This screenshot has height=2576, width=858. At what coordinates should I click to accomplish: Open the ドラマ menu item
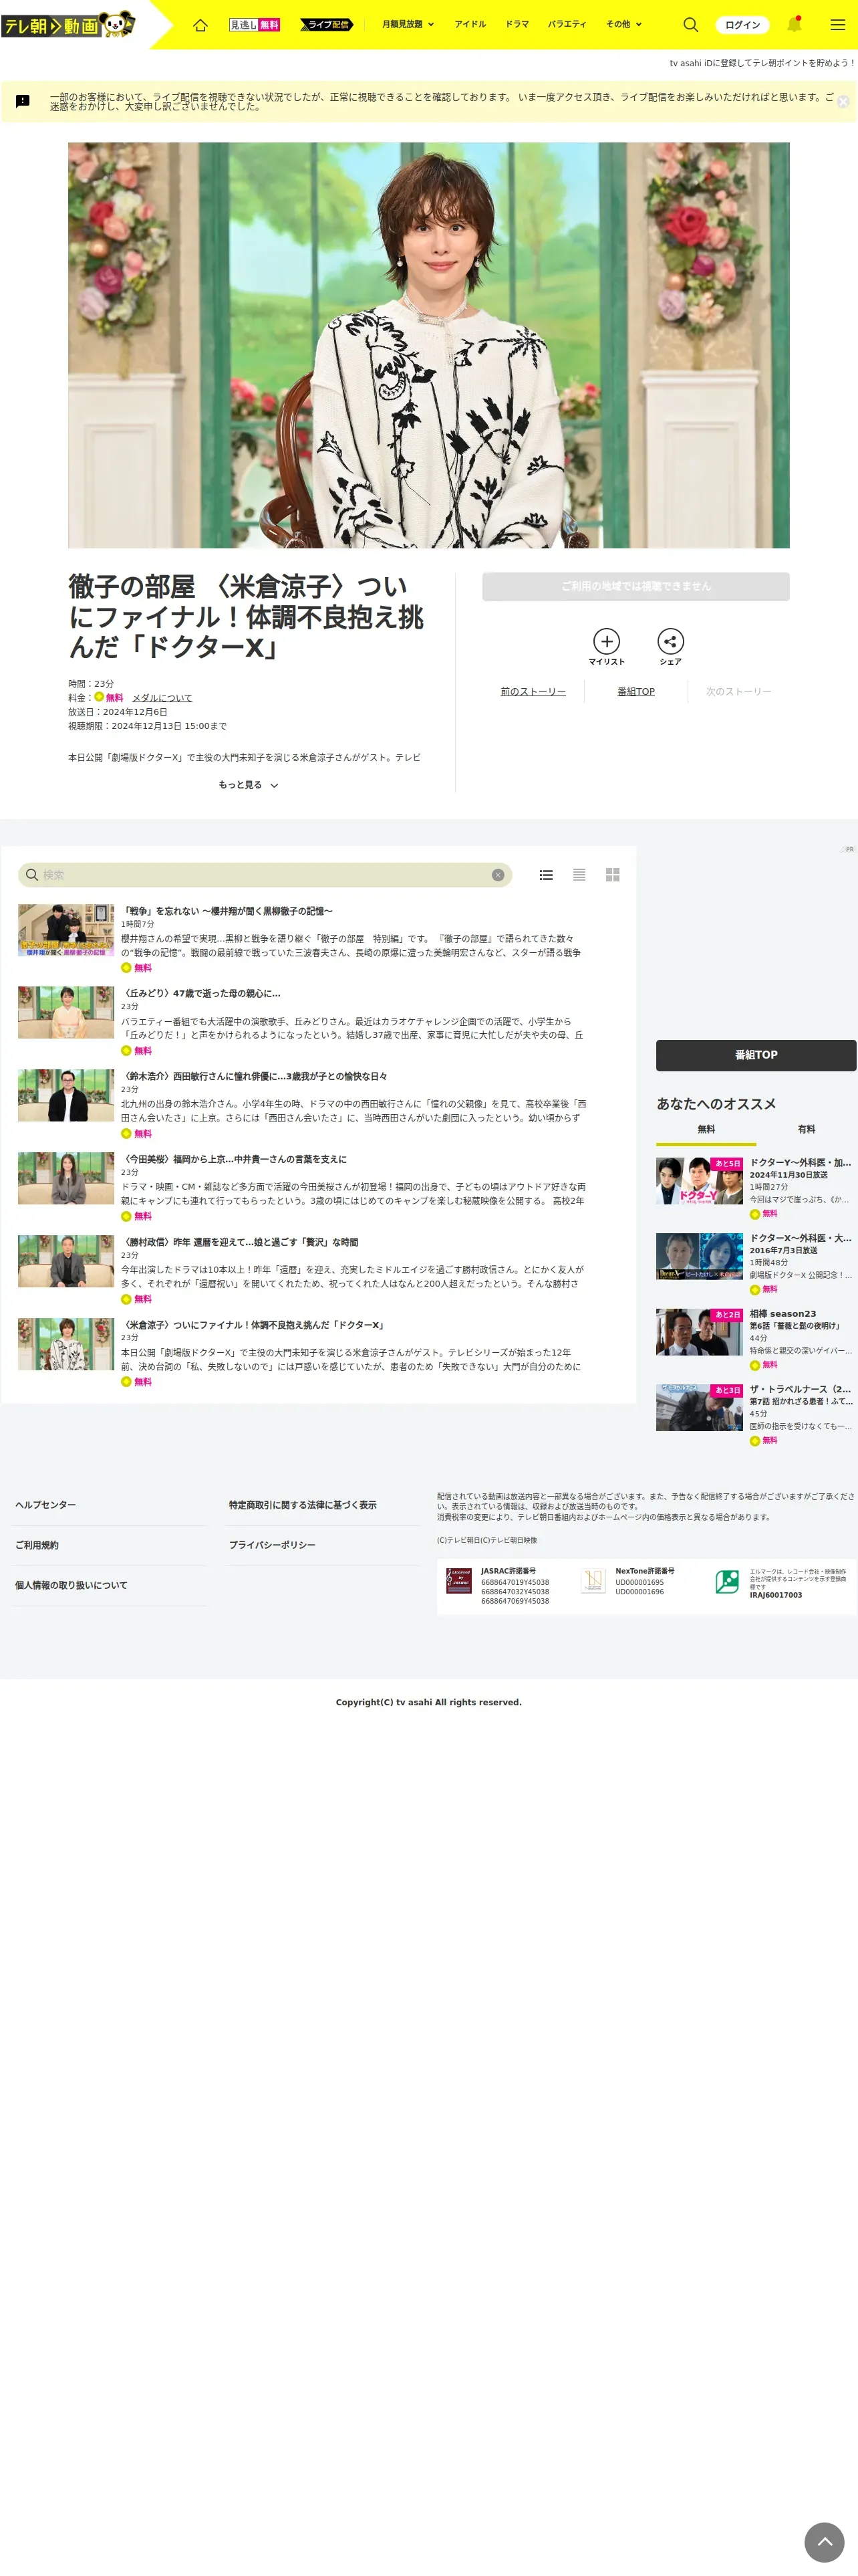(x=517, y=25)
